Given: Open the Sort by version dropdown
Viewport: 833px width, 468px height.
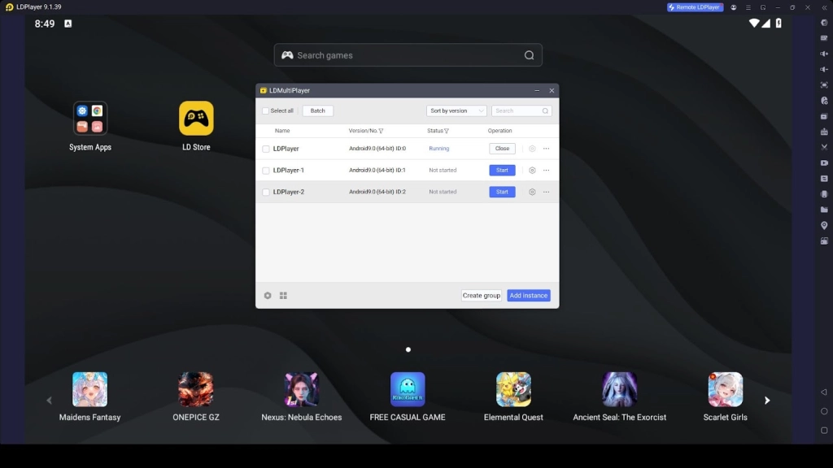Looking at the screenshot, I should [456, 110].
